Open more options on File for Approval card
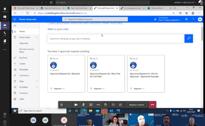Screen dimensions: 205x126 (x=143, y=89)
